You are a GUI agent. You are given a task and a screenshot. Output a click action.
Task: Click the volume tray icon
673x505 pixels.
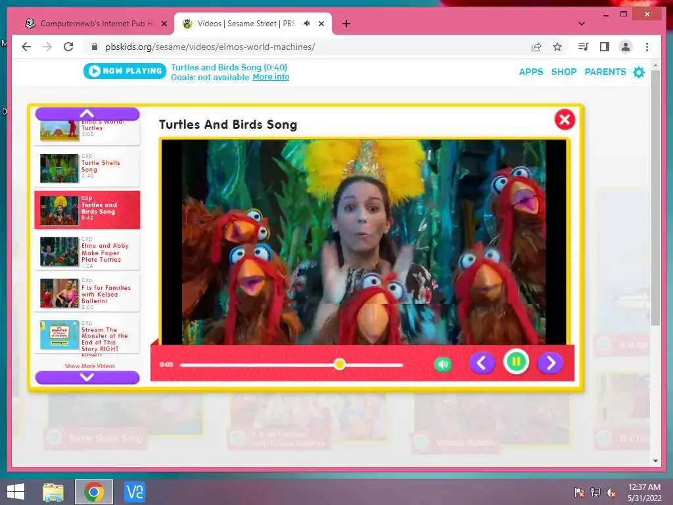[611, 493]
